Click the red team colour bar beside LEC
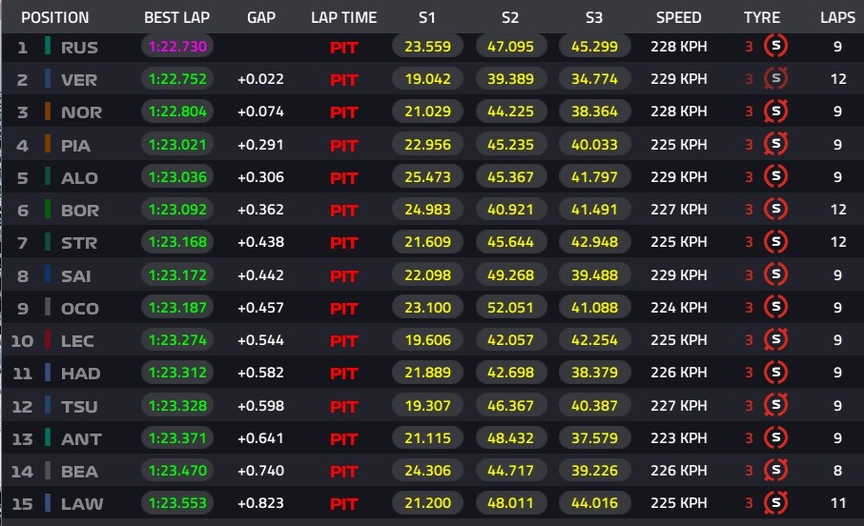This screenshot has height=526, width=864. (48, 340)
